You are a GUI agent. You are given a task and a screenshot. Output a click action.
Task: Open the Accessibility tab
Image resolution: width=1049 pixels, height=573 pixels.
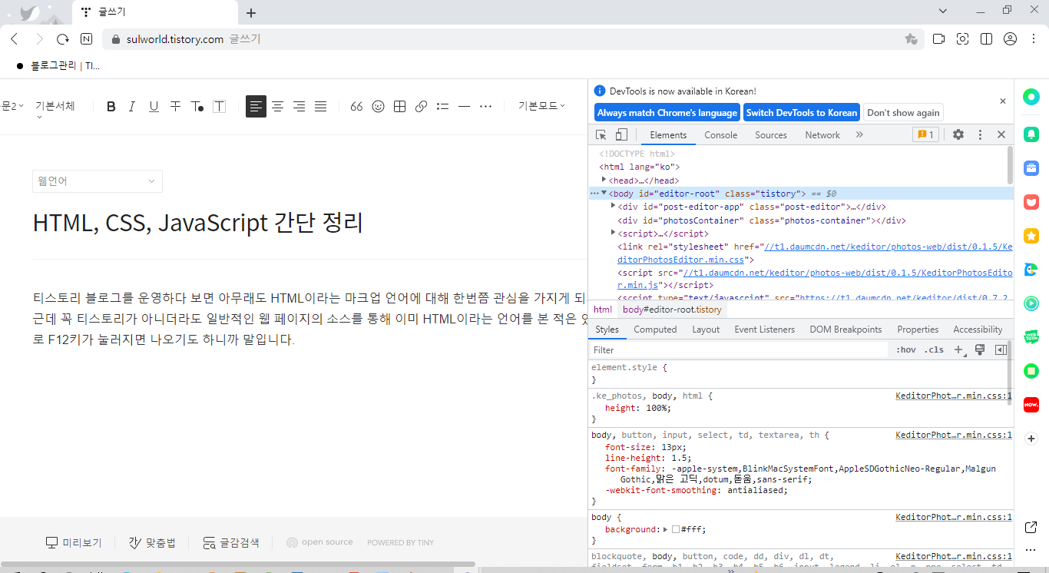(x=978, y=330)
